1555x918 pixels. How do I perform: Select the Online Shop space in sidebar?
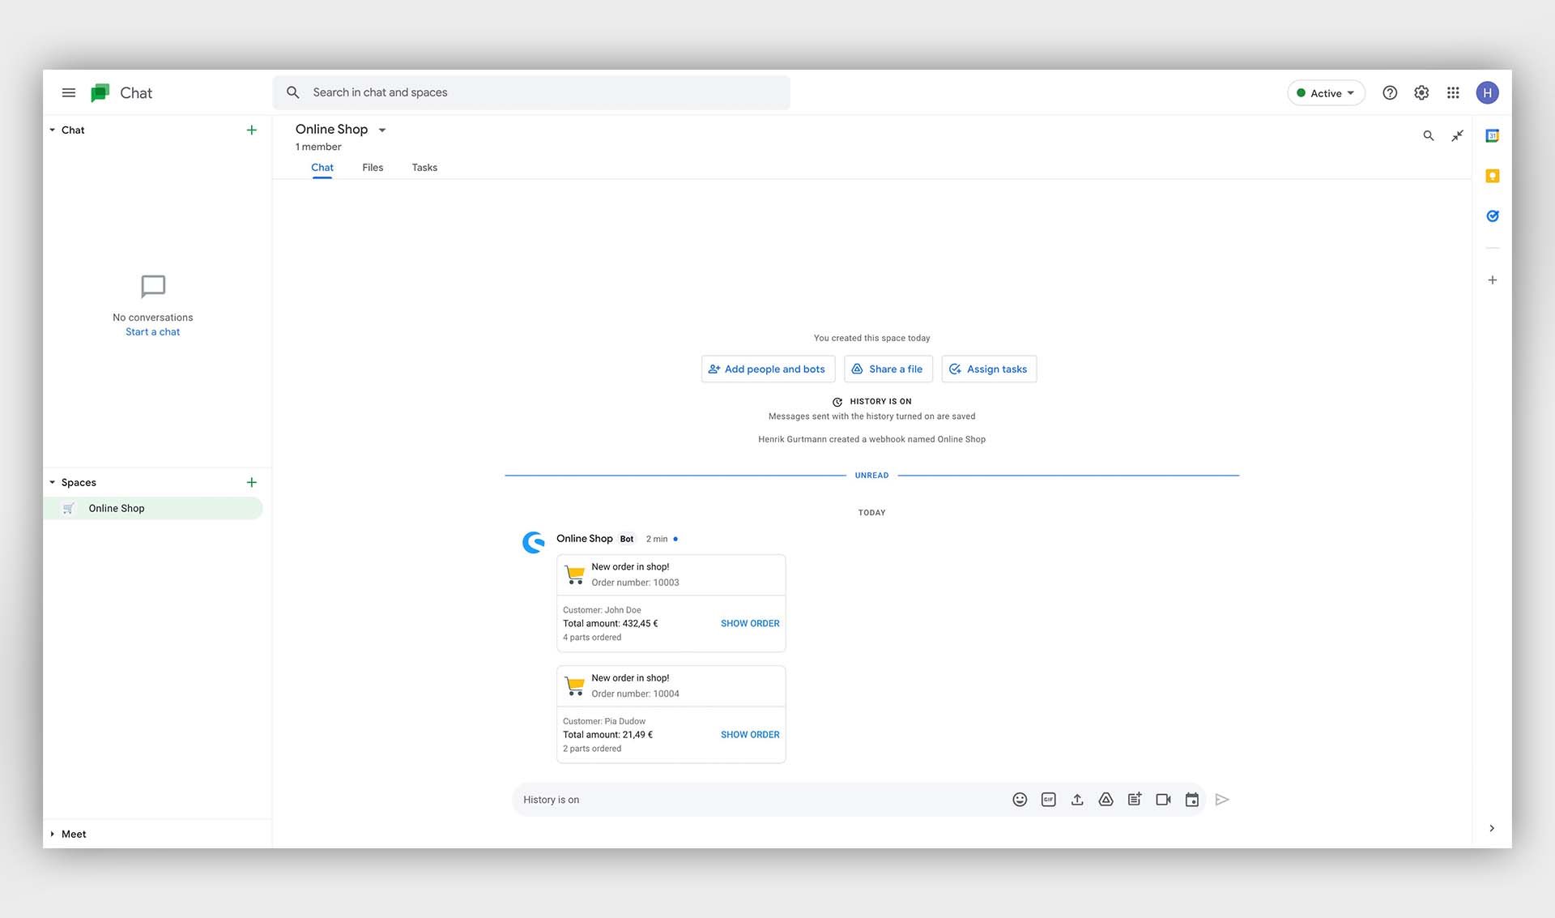pos(153,508)
